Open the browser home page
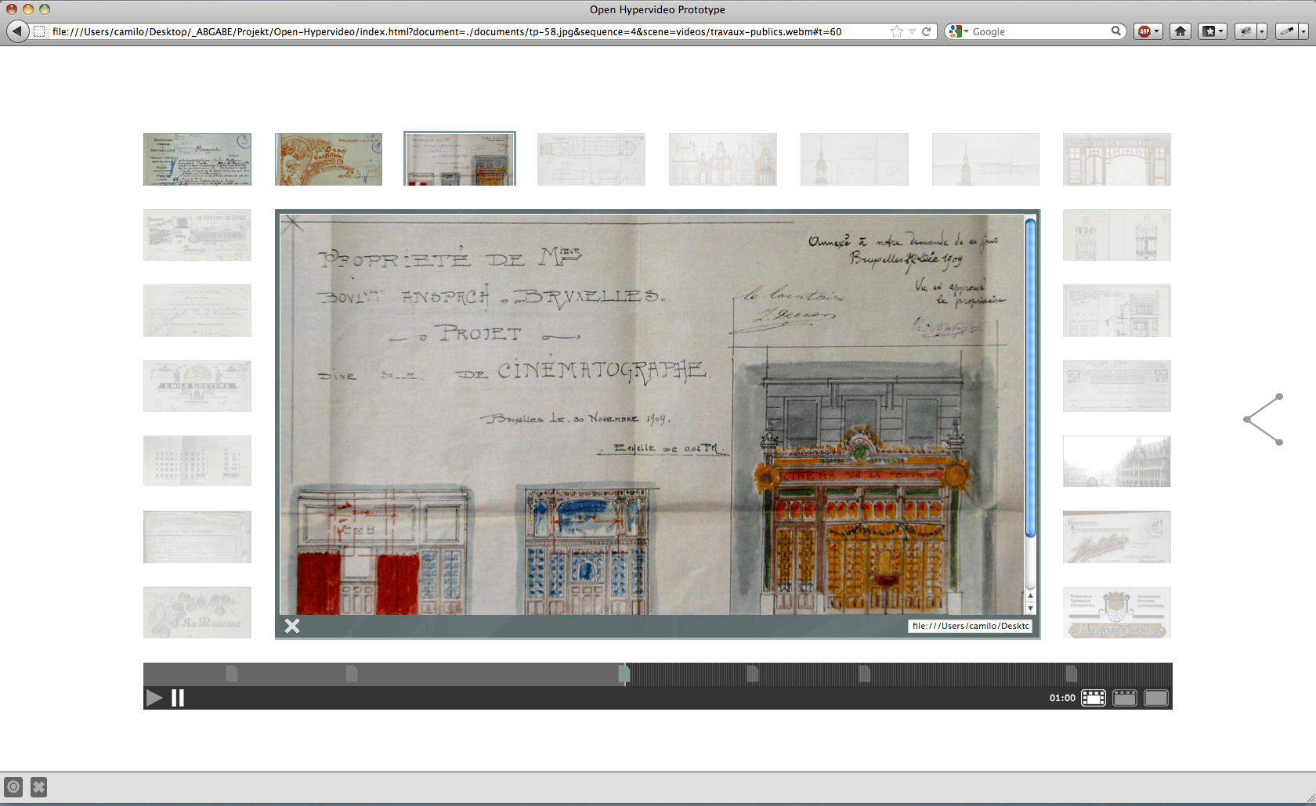This screenshot has height=806, width=1316. click(1180, 31)
